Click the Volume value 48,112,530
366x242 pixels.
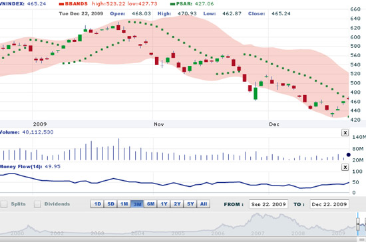(x=38, y=132)
